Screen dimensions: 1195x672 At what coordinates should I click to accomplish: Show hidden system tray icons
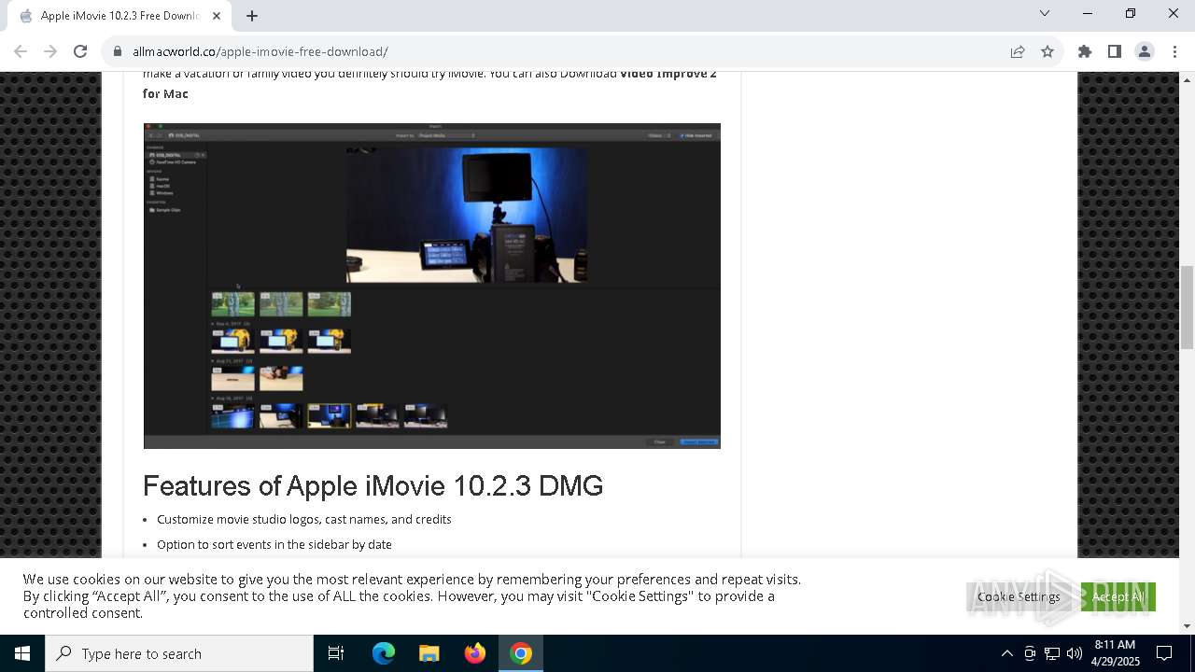[x=1006, y=653]
